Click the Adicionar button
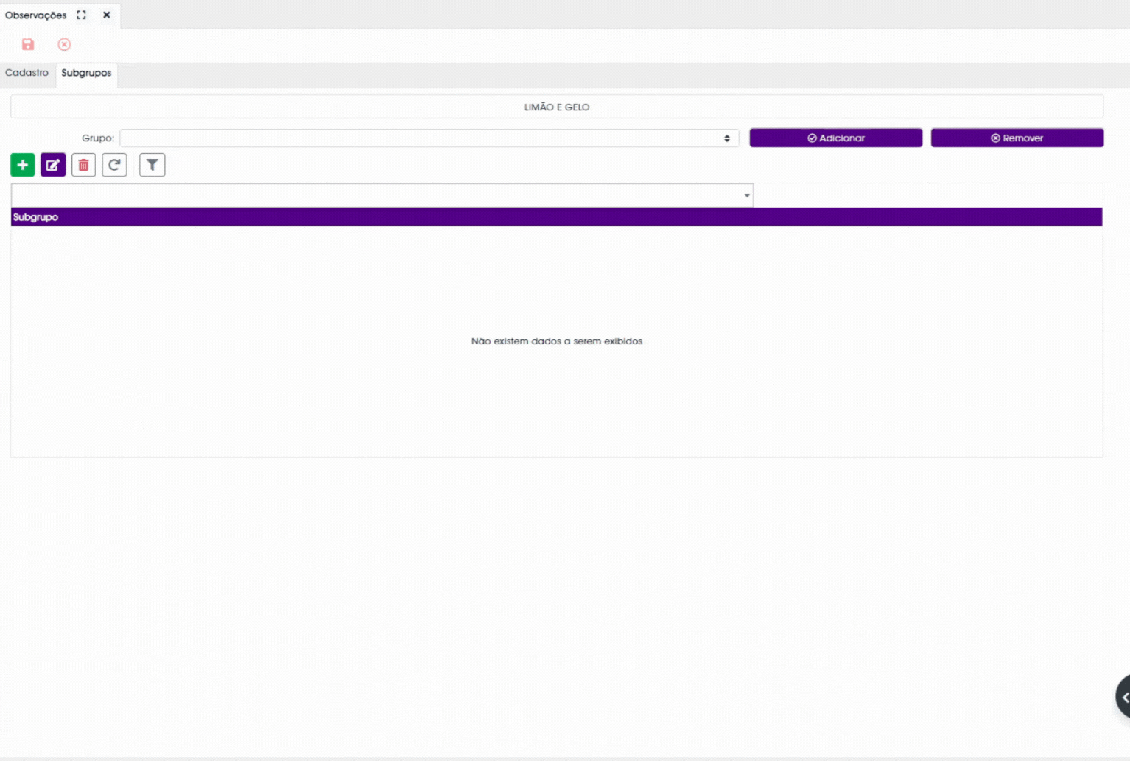Screen dimensions: 1130x761 [836, 138]
